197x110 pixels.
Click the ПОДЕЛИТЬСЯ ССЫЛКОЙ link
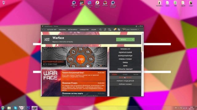point(125,52)
